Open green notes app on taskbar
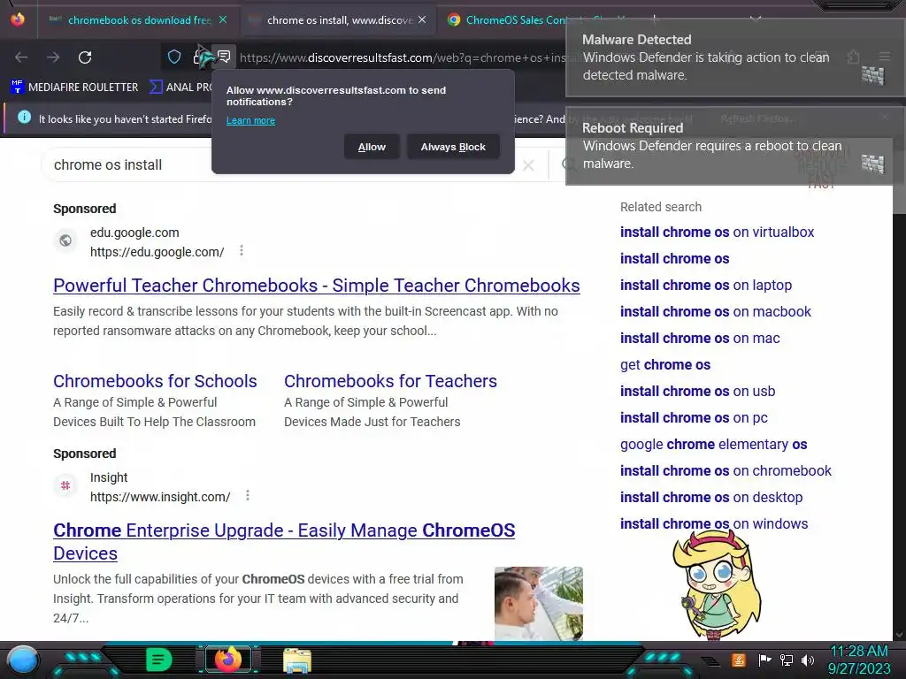The width and height of the screenshot is (906, 679). [158, 660]
